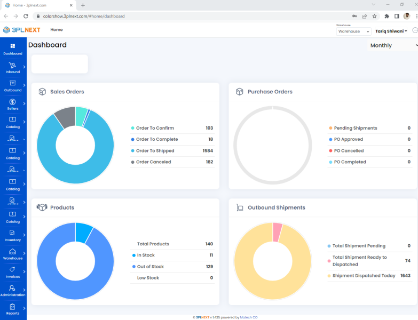Open the Inventory sidebar icon
418x320 pixels.
[x=12, y=233]
